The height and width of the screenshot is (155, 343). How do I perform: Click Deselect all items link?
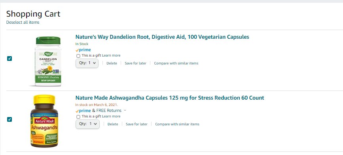click(23, 22)
